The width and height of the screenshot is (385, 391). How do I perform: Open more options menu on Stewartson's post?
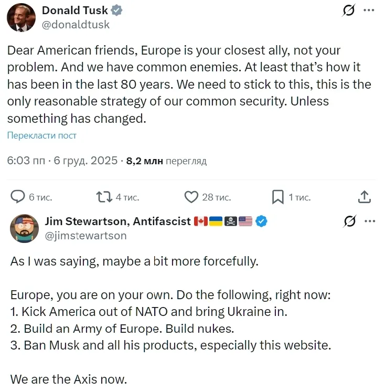point(369,221)
